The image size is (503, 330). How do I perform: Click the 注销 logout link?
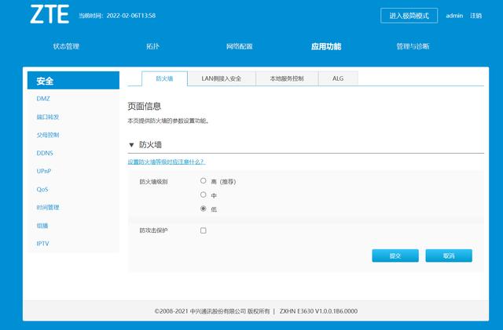476,16
